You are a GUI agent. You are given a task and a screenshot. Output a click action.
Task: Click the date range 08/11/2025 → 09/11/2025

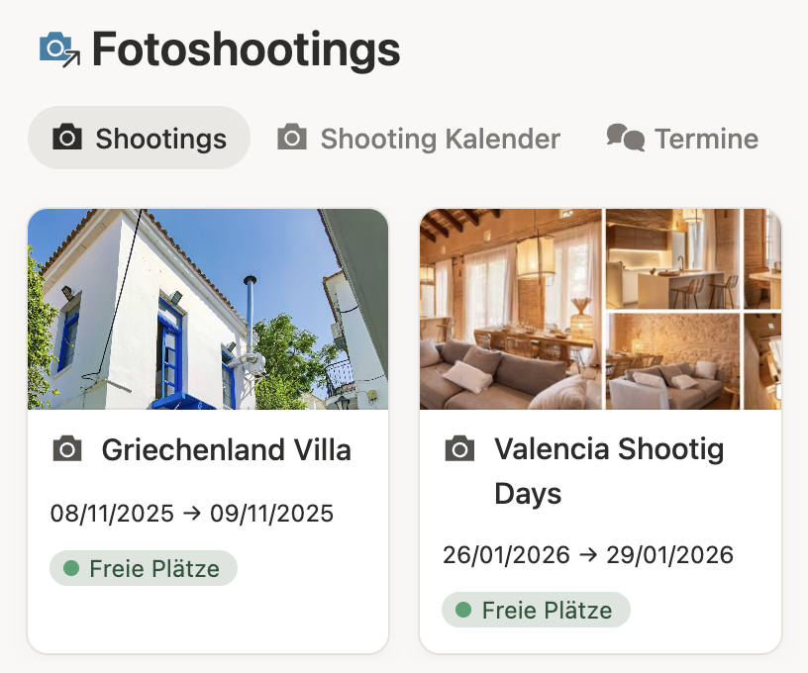[192, 514]
